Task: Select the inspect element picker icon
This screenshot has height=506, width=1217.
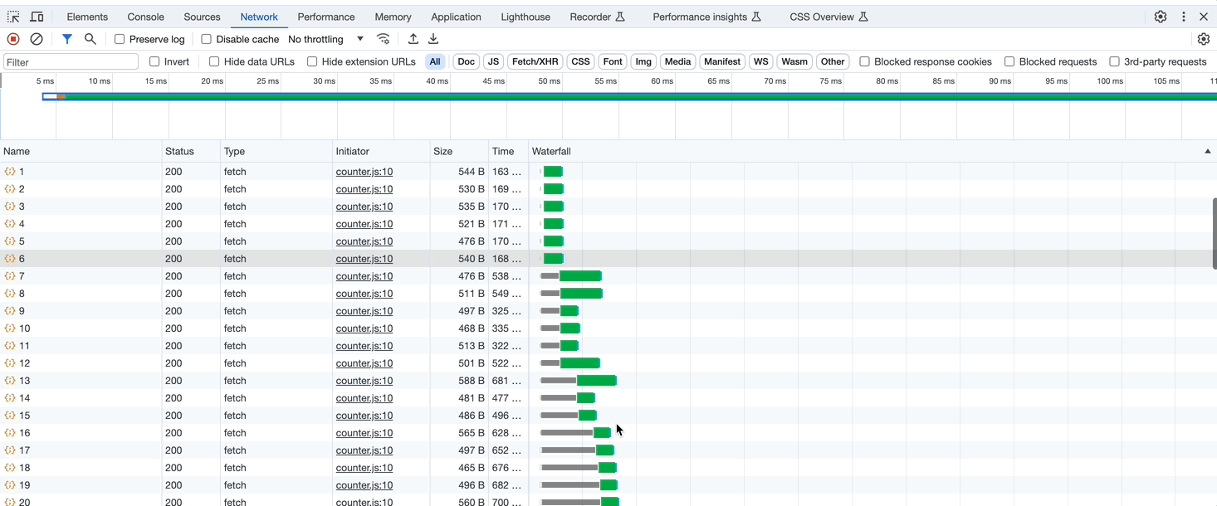Action: coord(13,17)
